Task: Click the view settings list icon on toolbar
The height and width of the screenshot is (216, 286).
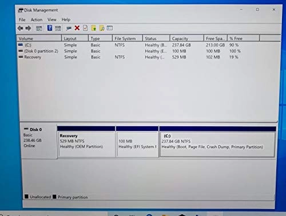Action: coord(110,28)
